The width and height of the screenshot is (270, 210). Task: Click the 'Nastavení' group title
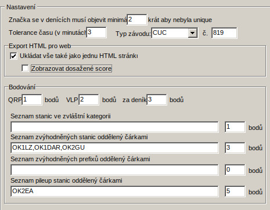point(21,7)
